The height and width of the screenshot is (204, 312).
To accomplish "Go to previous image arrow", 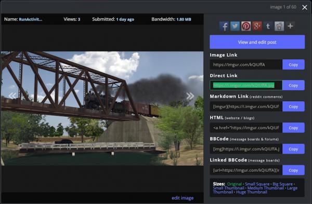I will point(12,96).
